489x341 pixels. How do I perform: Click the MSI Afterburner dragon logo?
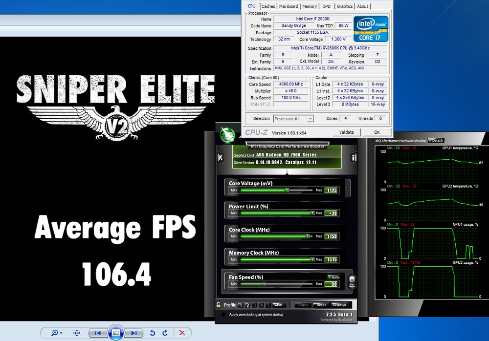coord(228,135)
